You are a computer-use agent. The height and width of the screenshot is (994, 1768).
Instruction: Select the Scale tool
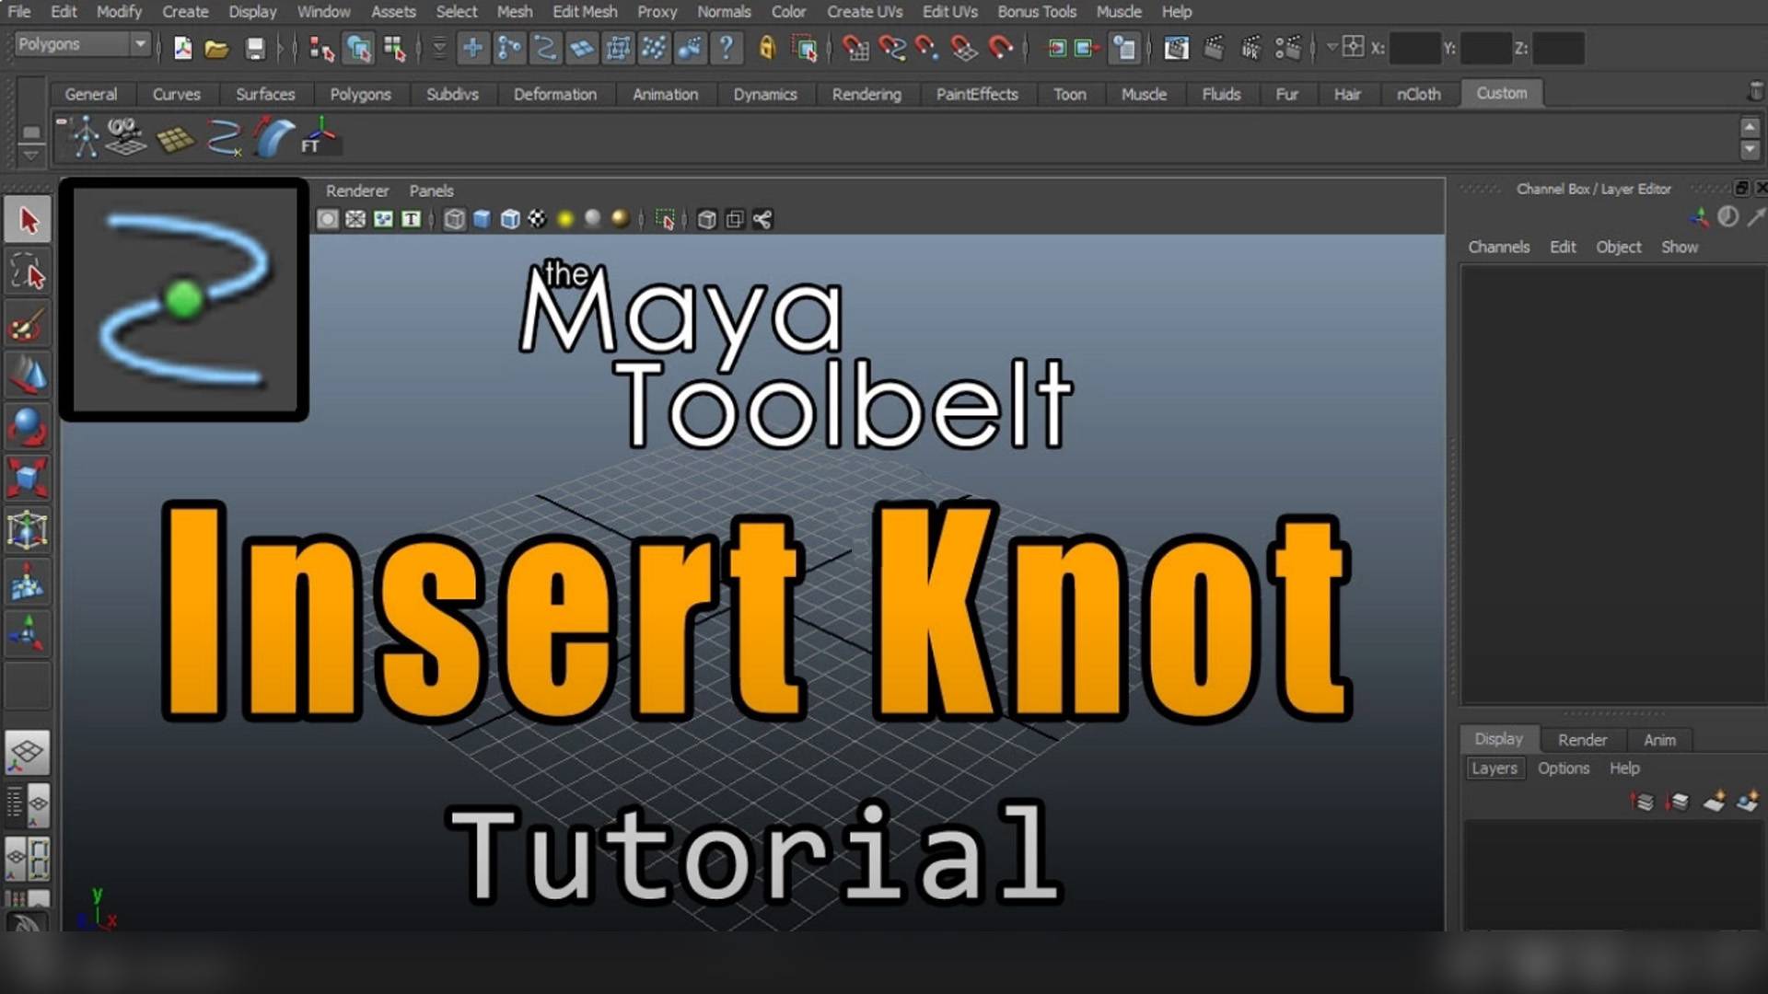tap(28, 479)
